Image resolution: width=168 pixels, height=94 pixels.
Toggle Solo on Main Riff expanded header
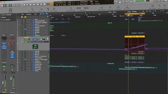click(27, 39)
